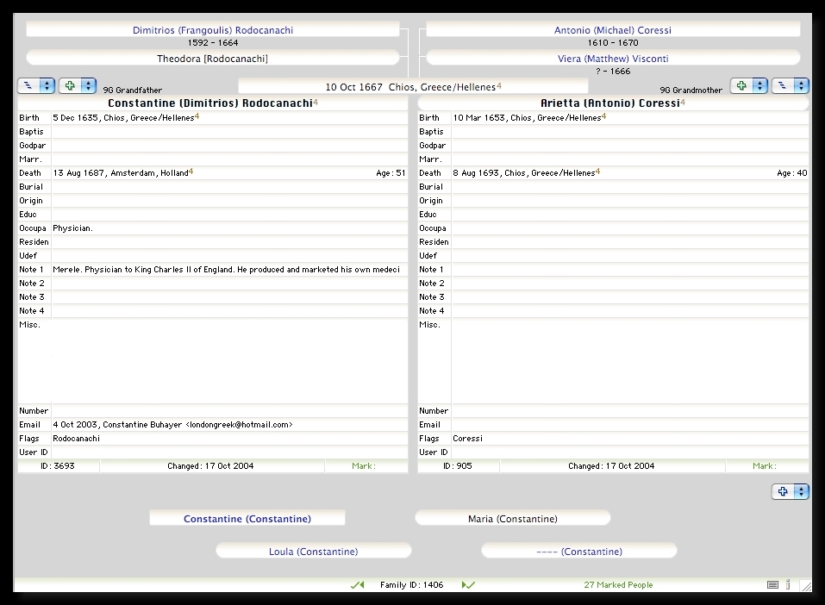825x605 pixels.
Task: Go to father Dimitrios (Frangoulis) Rodocanachi
Action: click(213, 30)
